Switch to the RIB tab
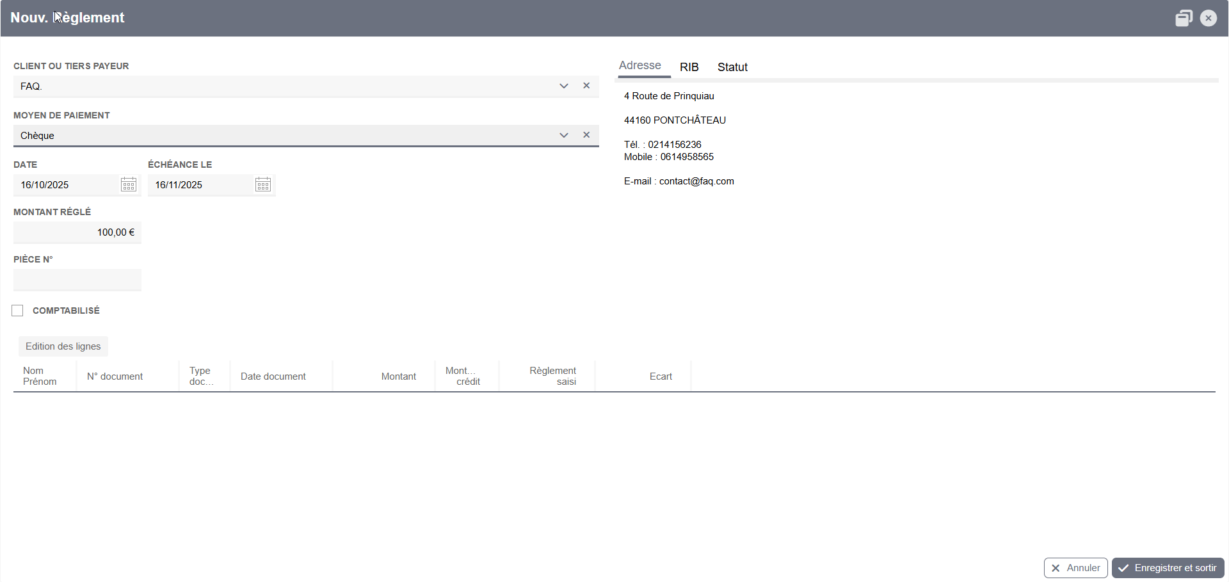 689,67
